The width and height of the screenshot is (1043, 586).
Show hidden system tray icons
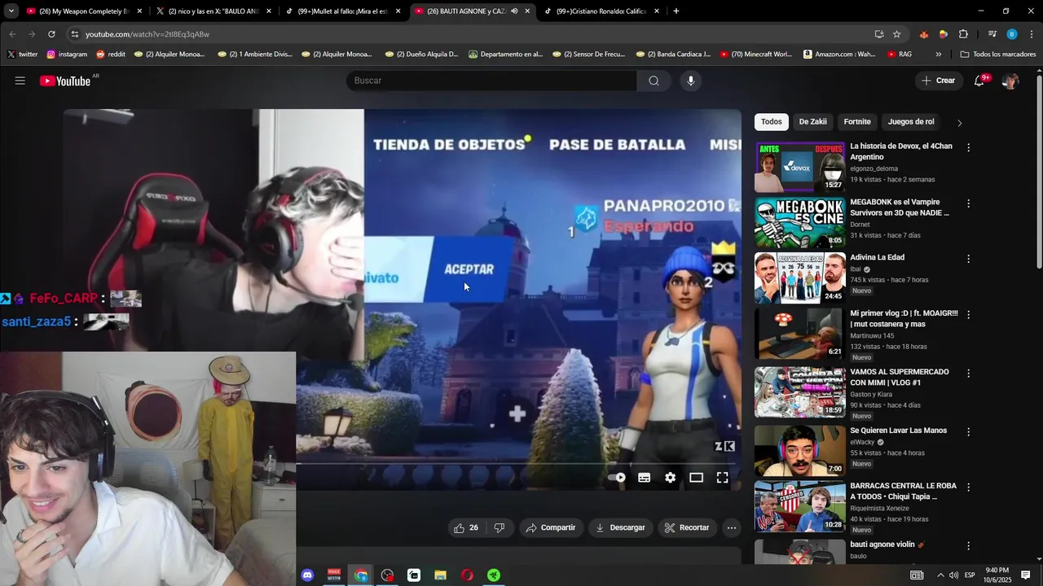pos(940,575)
